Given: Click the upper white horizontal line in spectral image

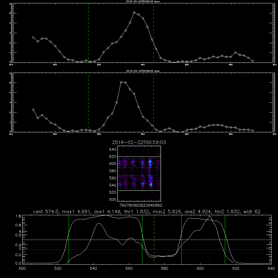Looking at the screenshot, I should tap(139, 157).
